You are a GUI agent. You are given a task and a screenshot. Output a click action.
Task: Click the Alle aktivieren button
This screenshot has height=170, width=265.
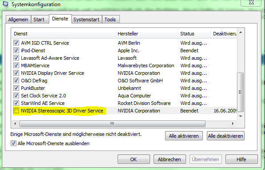tap(184, 136)
